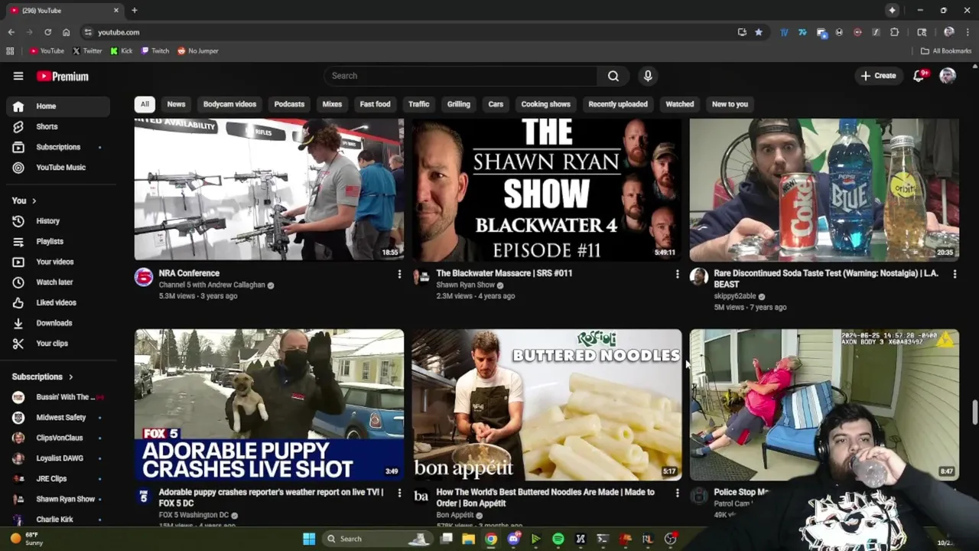
Task: Expand the You section
Action: (24, 201)
